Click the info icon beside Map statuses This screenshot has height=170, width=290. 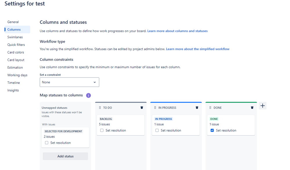click(x=89, y=95)
